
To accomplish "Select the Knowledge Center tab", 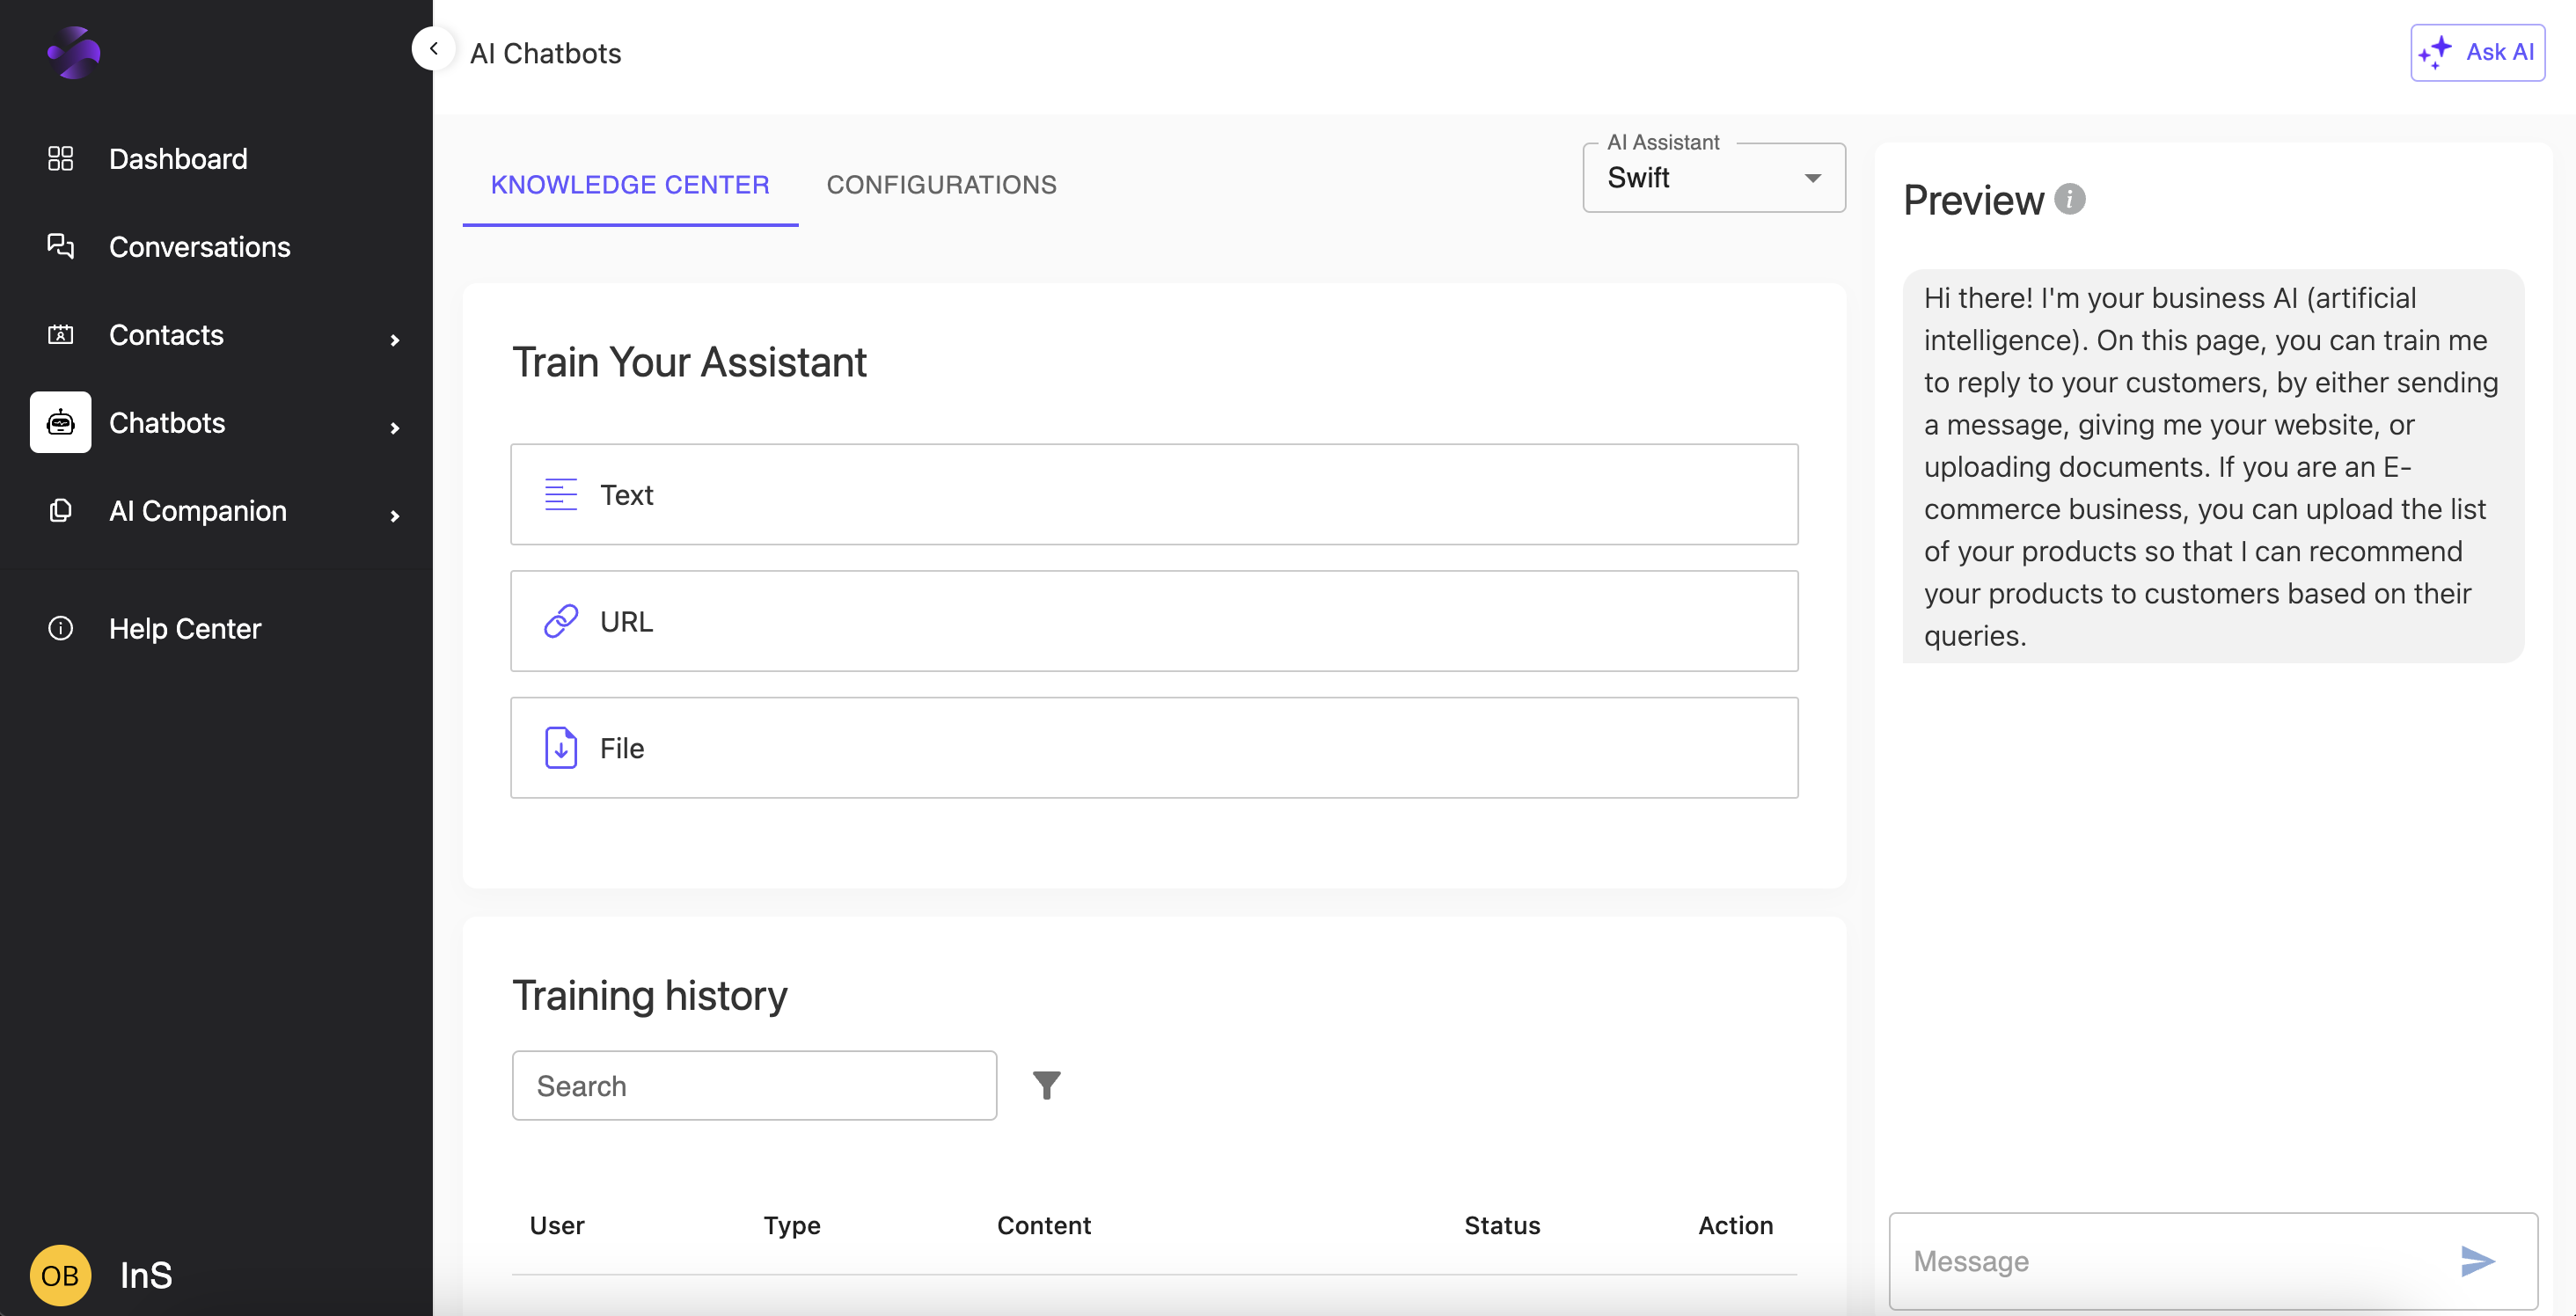I will [x=630, y=184].
